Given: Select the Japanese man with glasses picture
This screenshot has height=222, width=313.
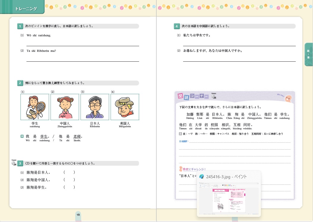Looking at the screenshot, I should tap(95, 107).
